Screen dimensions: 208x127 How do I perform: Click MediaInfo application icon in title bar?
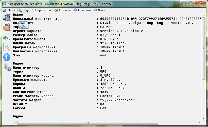pos(4,4)
